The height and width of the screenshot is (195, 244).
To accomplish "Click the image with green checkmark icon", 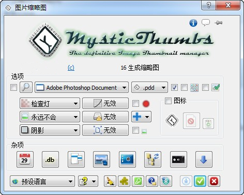I will (216, 87).
